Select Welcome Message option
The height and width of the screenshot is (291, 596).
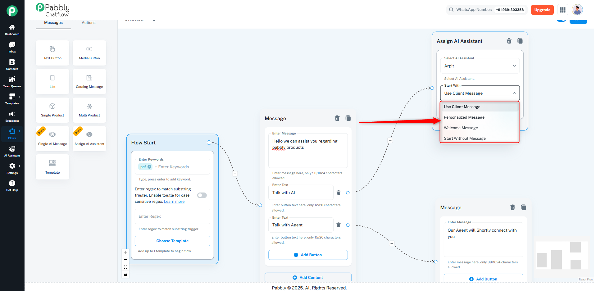click(x=480, y=128)
